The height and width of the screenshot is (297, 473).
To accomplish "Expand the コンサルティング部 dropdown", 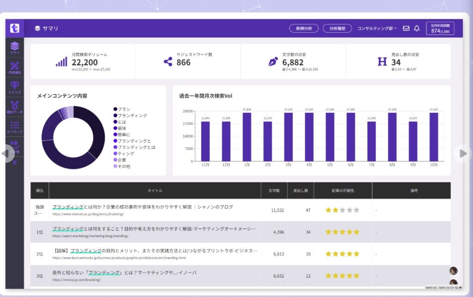I will (x=377, y=29).
